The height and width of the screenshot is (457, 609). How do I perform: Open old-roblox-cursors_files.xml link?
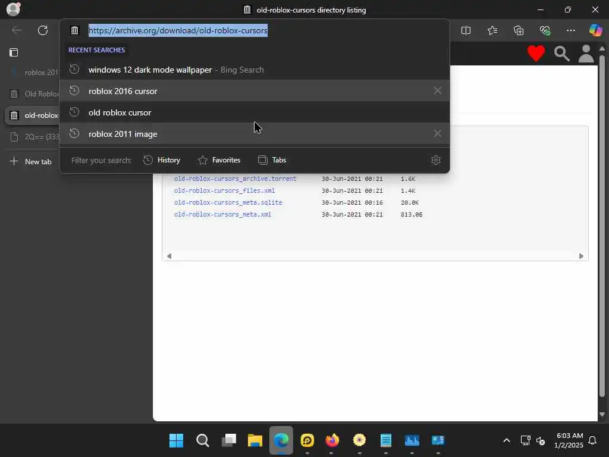[x=224, y=191]
